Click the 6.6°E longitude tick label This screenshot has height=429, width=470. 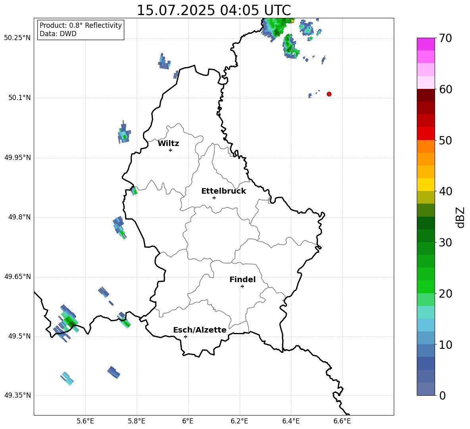[342, 421]
